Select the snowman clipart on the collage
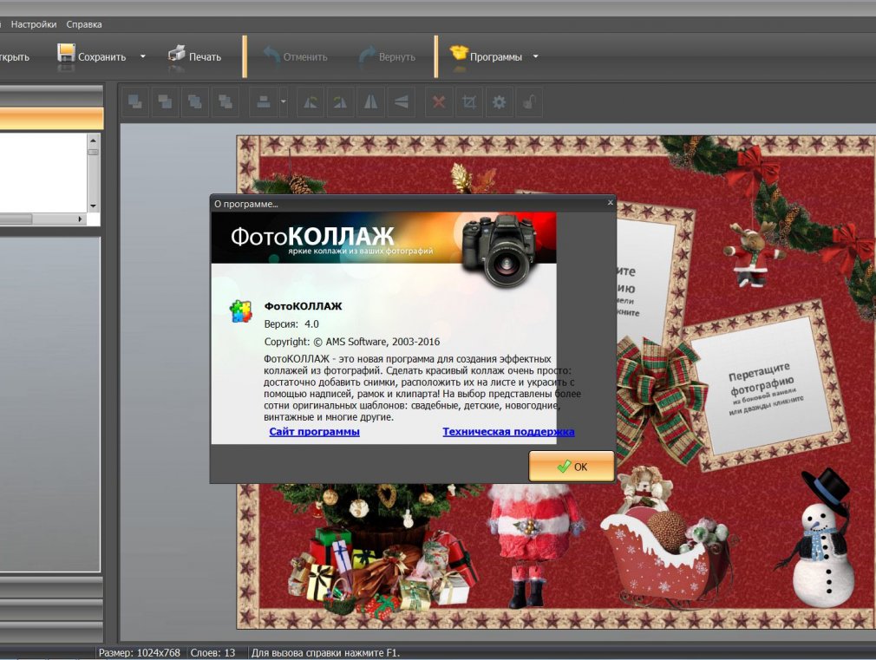876x660 pixels. [x=823, y=539]
